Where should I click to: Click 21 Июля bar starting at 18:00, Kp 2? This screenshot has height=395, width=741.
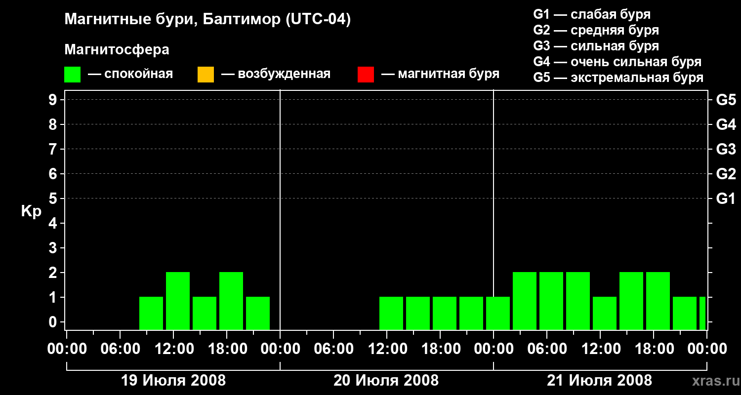click(658, 301)
